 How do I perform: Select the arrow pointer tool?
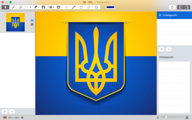[5, 7]
